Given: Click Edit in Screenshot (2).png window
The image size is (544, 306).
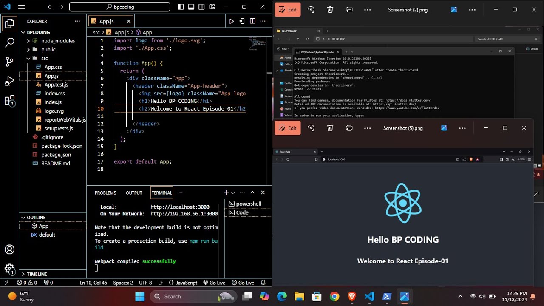Looking at the screenshot, I should click(288, 10).
